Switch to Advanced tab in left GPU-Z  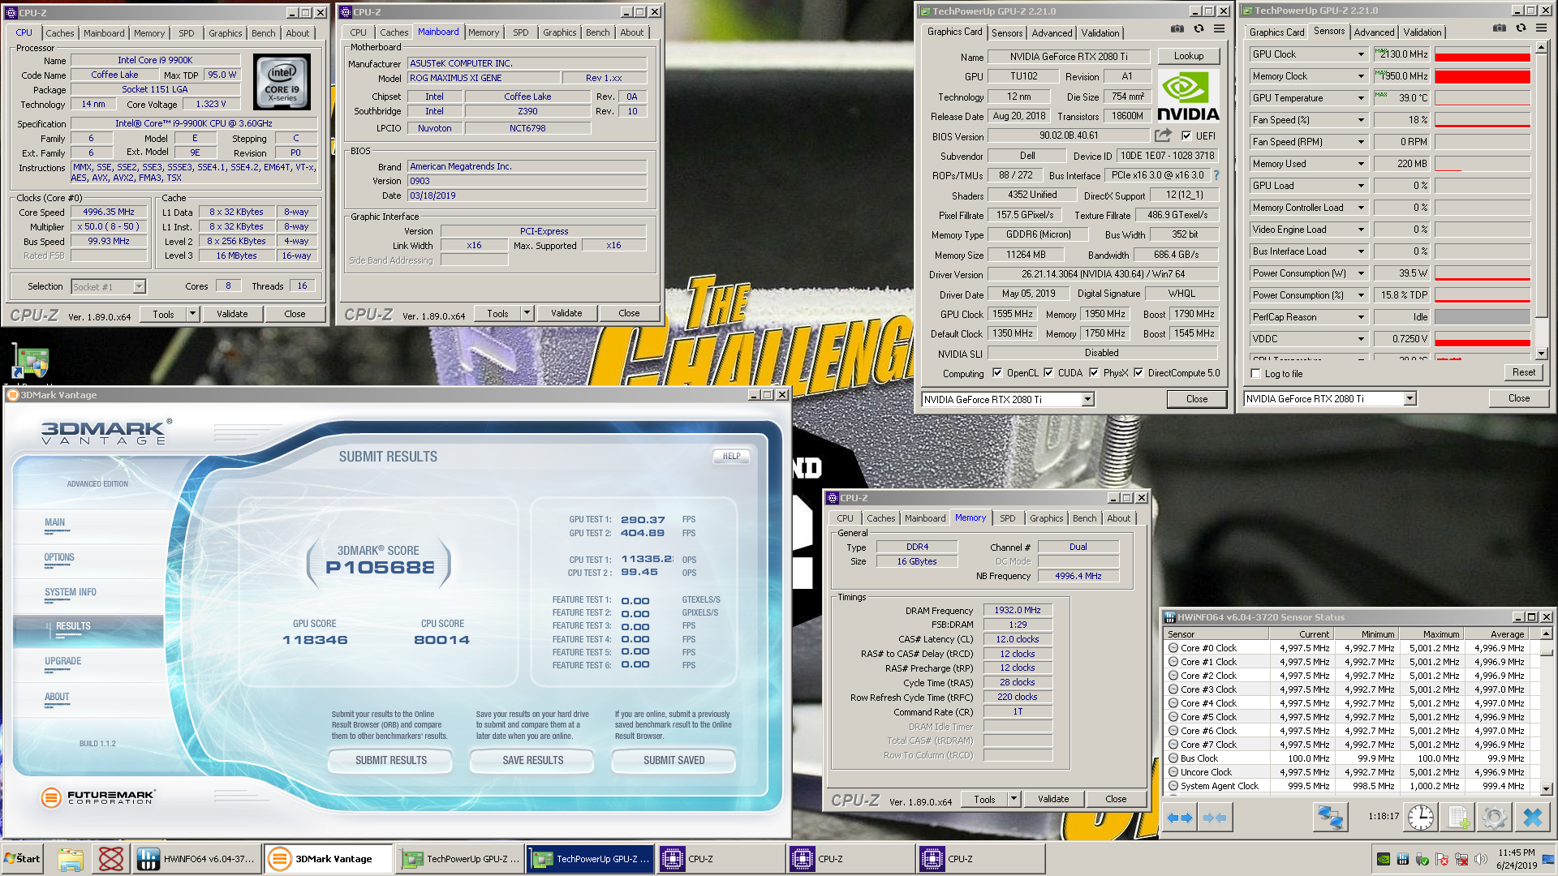pos(1052,33)
